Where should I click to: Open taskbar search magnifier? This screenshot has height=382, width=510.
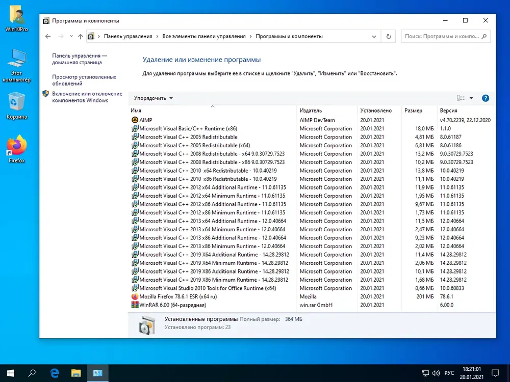click(32, 373)
